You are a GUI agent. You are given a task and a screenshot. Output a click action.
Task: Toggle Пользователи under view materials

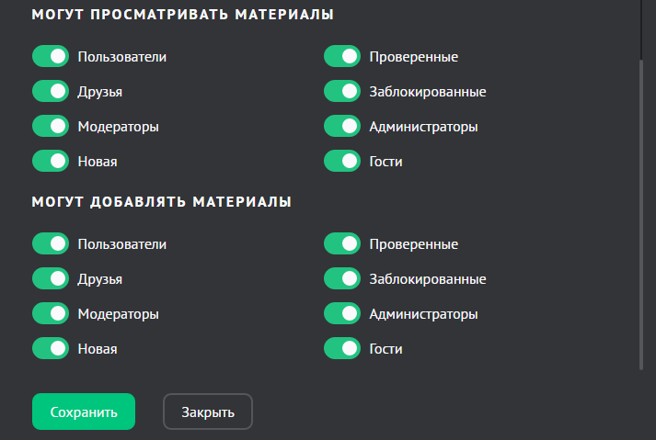[51, 57]
